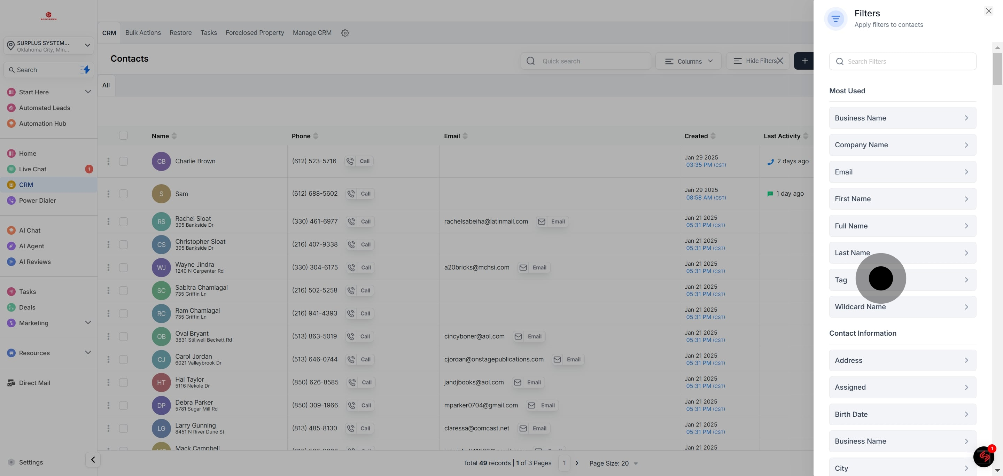Open the support chat bubble widget

click(983, 457)
